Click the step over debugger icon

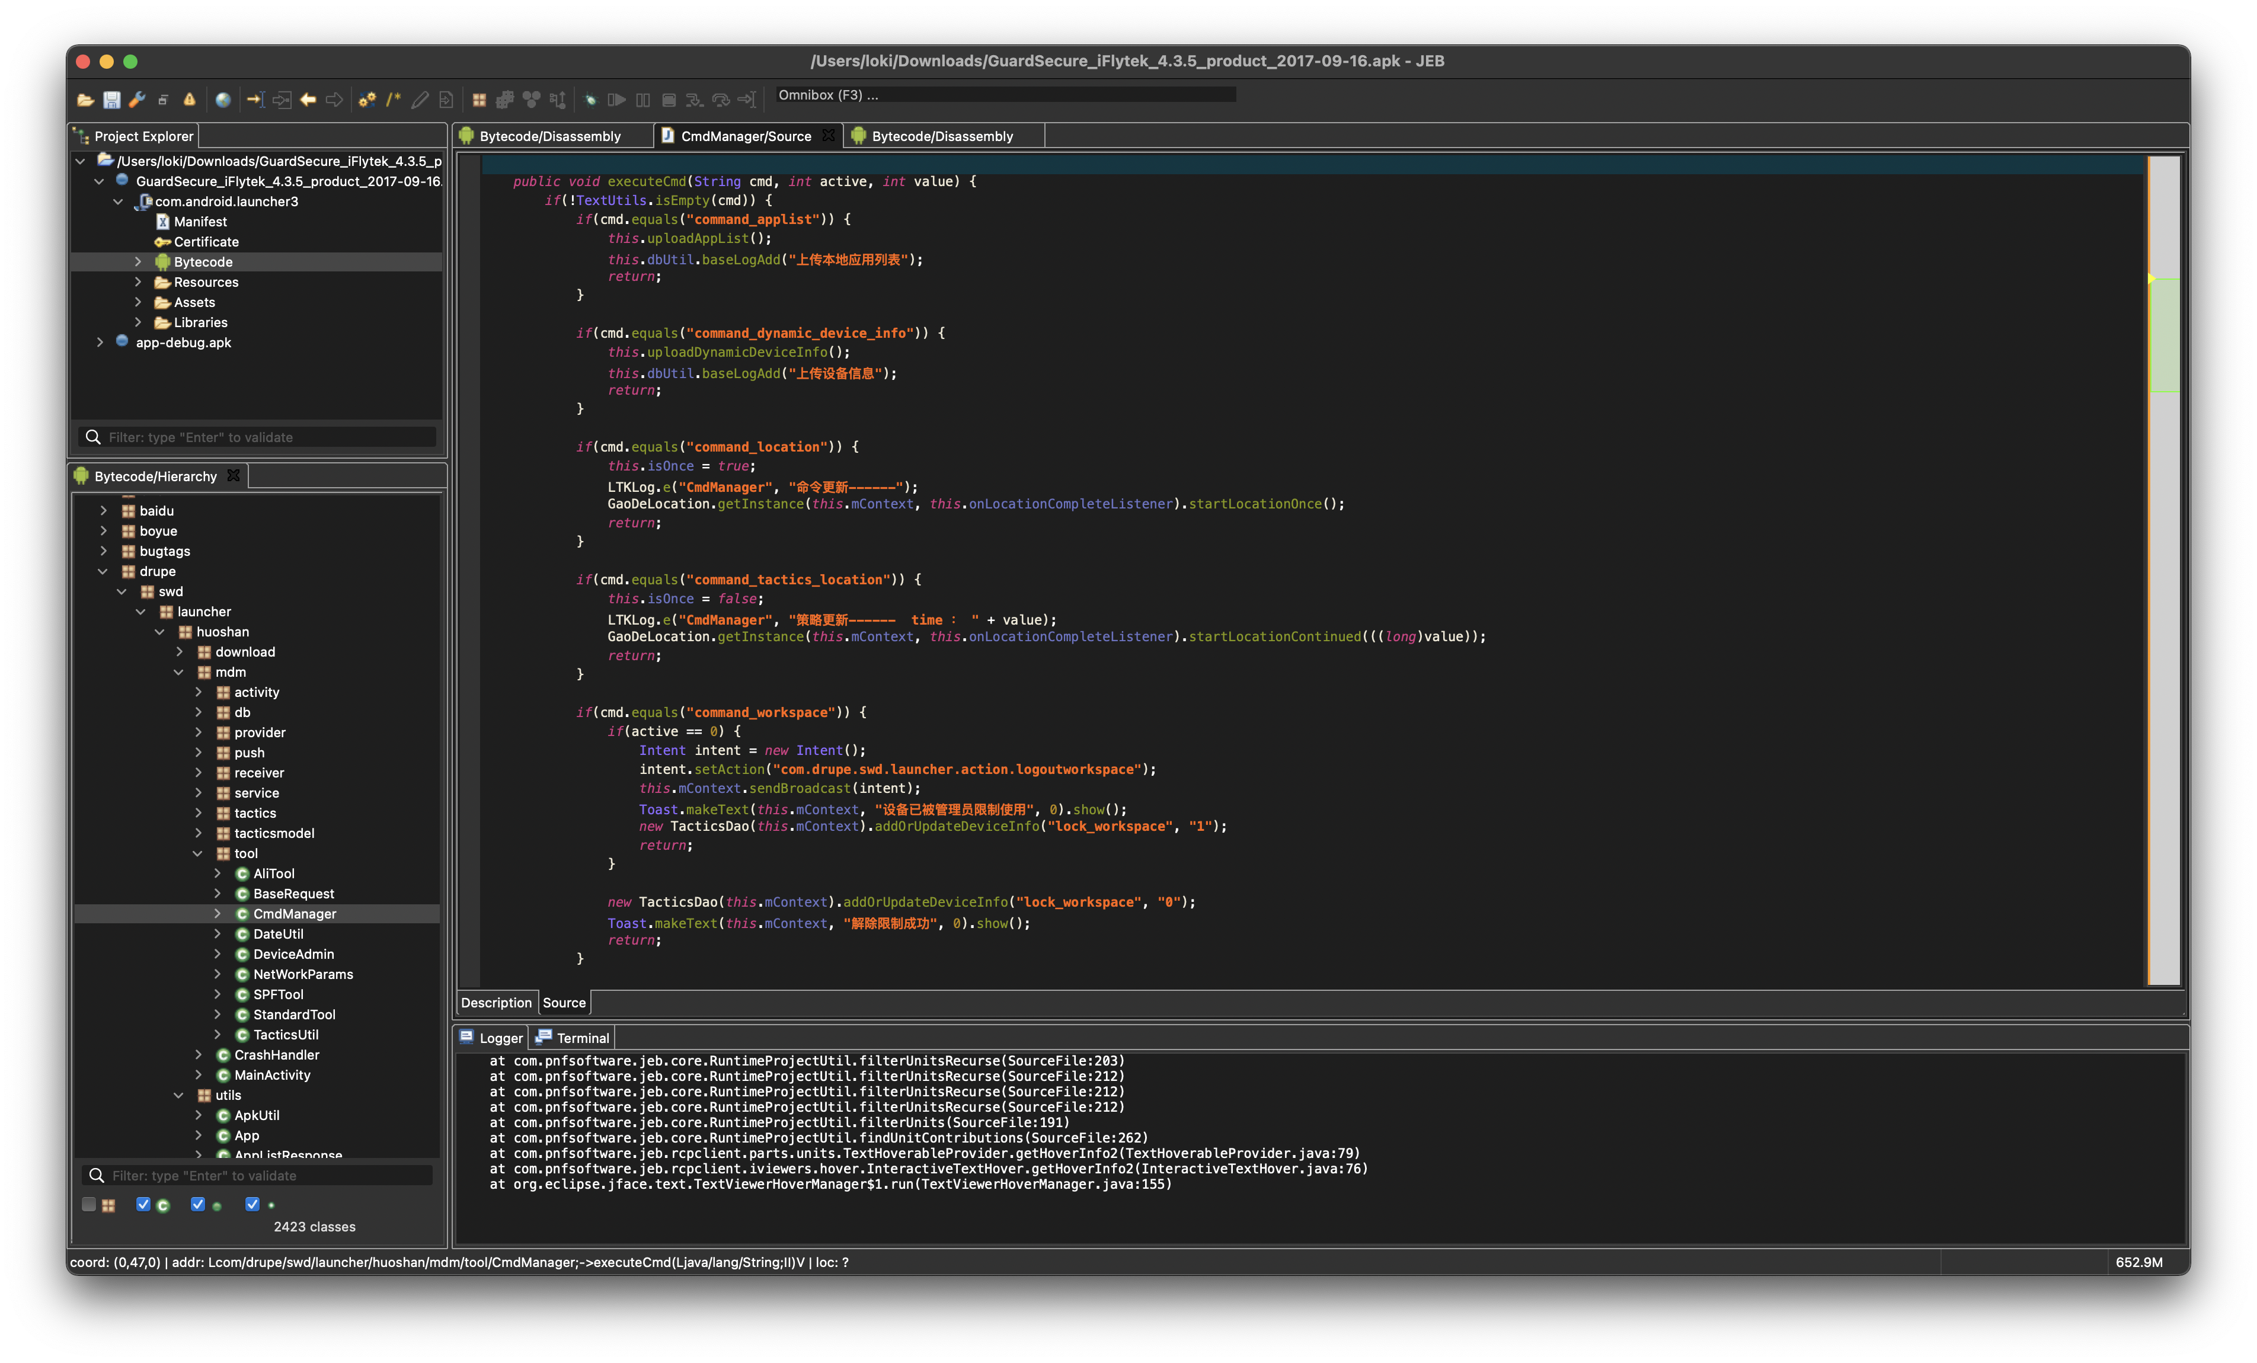click(721, 100)
